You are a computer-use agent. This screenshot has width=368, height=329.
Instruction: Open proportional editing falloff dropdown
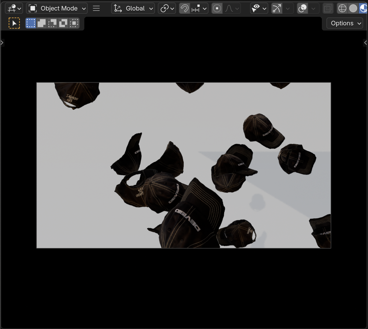tap(232, 9)
